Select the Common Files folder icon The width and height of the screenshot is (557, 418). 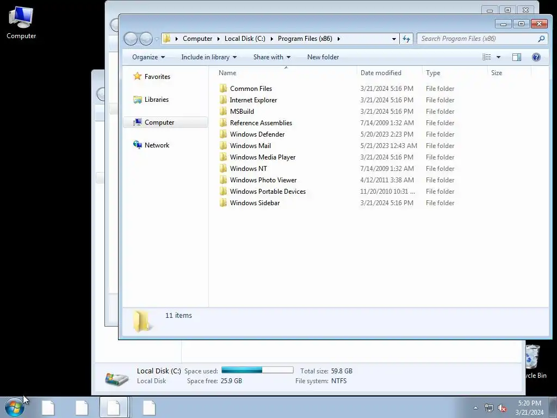[x=223, y=89]
